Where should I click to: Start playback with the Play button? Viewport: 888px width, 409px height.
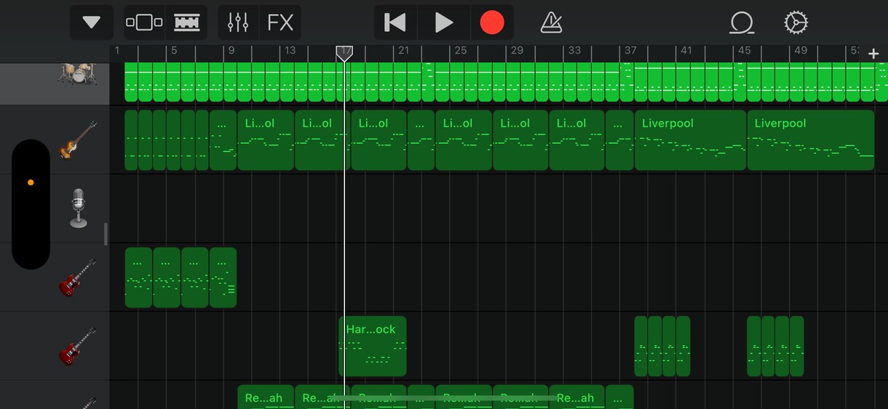click(443, 23)
